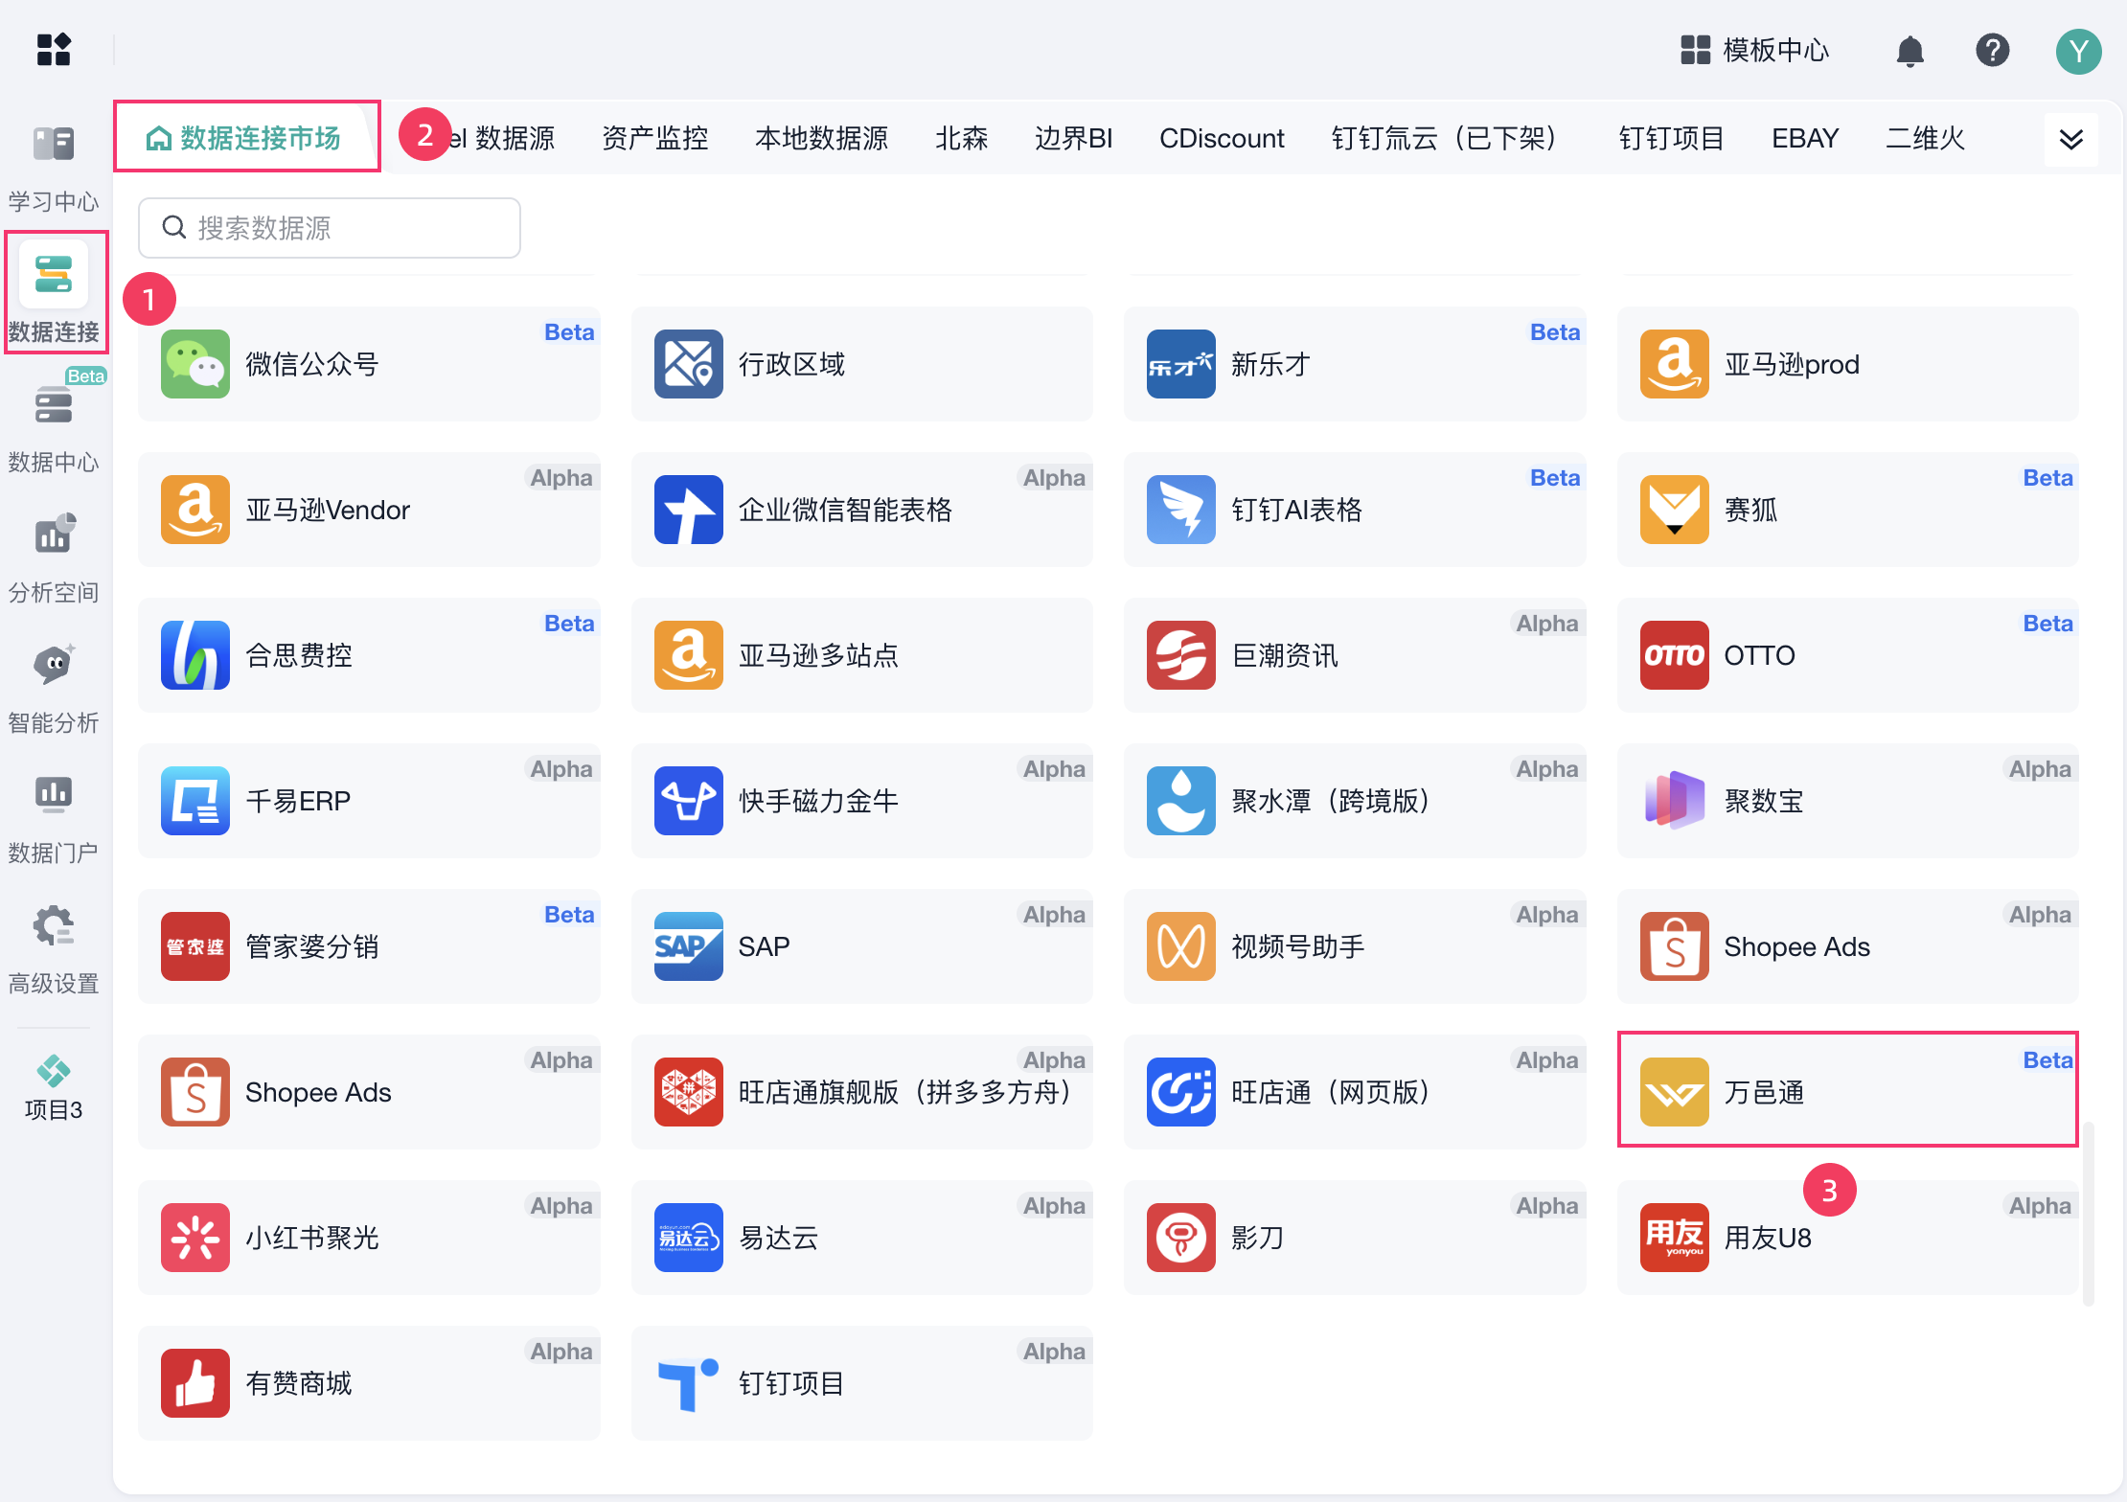Click the 小红书聚光 logo icon

[x=195, y=1238]
